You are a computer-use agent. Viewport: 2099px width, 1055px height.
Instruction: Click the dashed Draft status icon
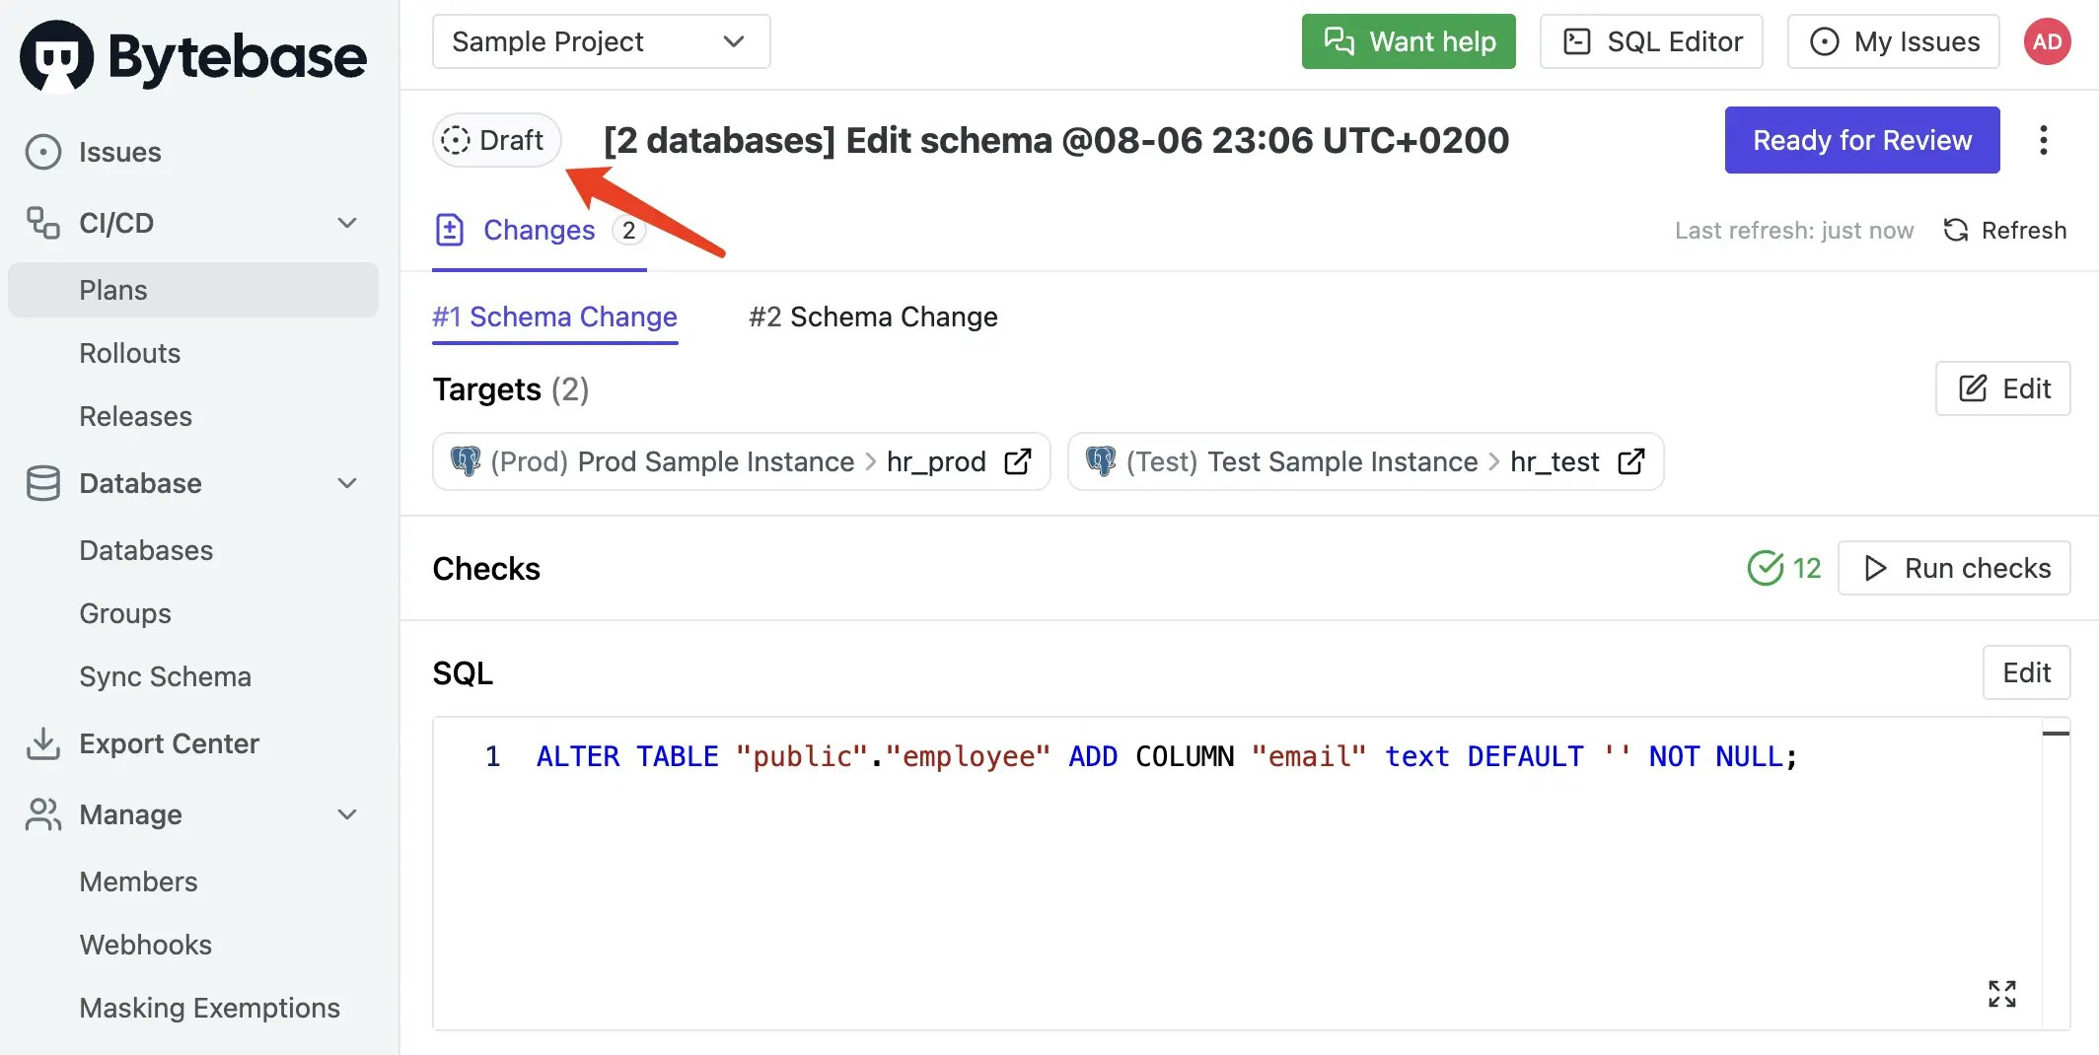[x=455, y=140]
